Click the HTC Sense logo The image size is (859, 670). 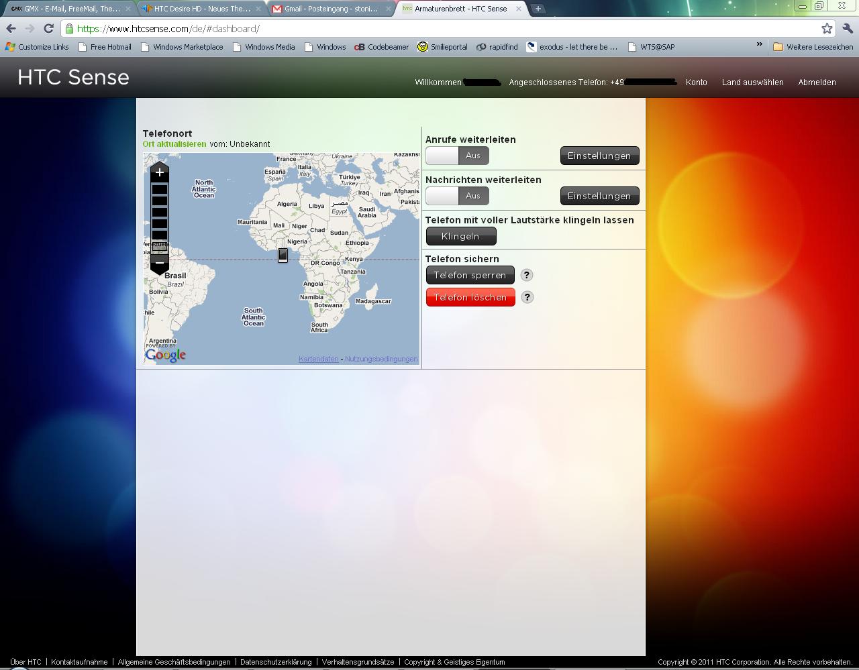pyautogui.click(x=73, y=77)
